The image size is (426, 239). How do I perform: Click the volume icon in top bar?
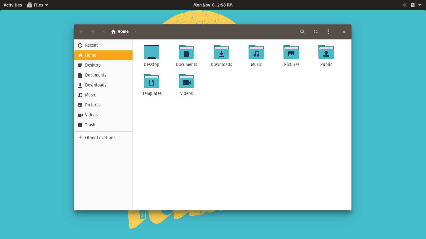[405, 5]
